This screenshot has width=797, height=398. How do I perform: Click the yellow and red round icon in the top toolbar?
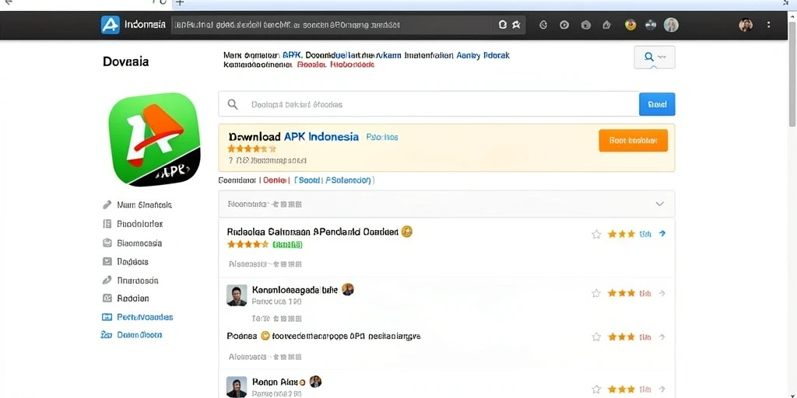point(630,24)
